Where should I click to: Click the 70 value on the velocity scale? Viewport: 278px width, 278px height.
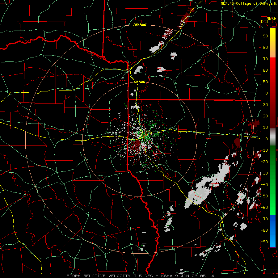click(x=265, y=59)
